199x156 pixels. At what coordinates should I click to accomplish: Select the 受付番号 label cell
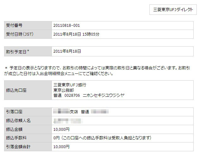click(x=28, y=25)
